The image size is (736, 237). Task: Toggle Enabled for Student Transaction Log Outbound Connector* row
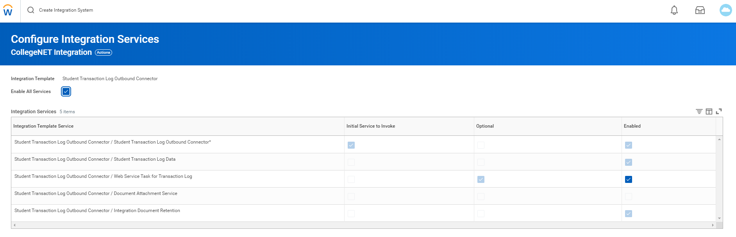(629, 145)
